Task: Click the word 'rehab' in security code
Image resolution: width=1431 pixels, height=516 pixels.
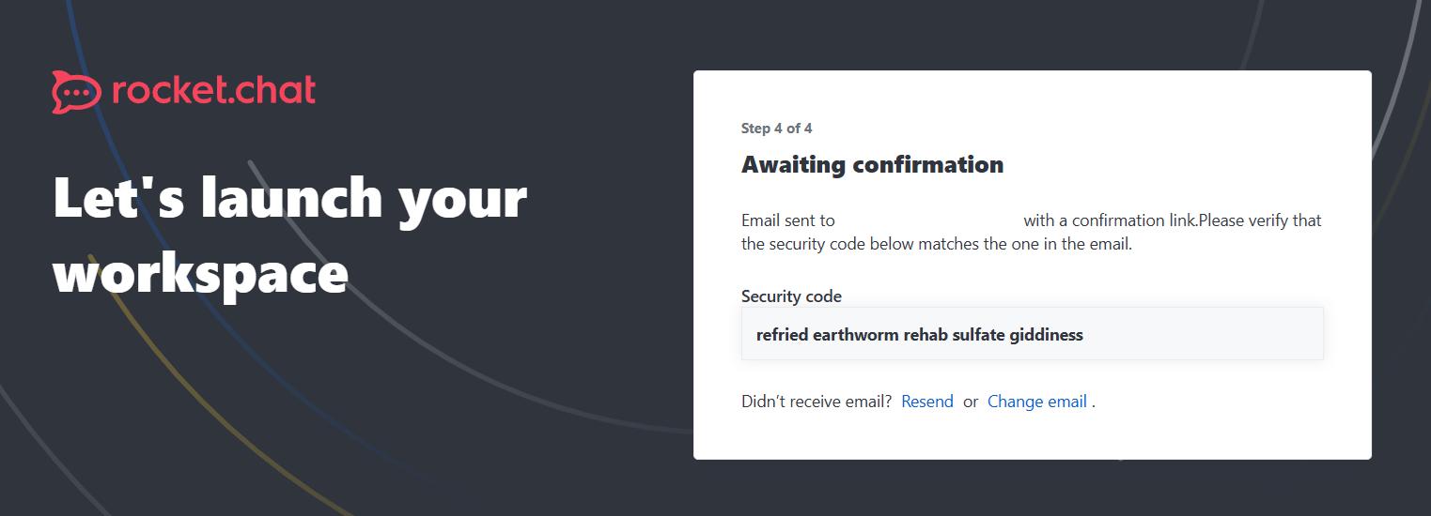Action: point(925,334)
